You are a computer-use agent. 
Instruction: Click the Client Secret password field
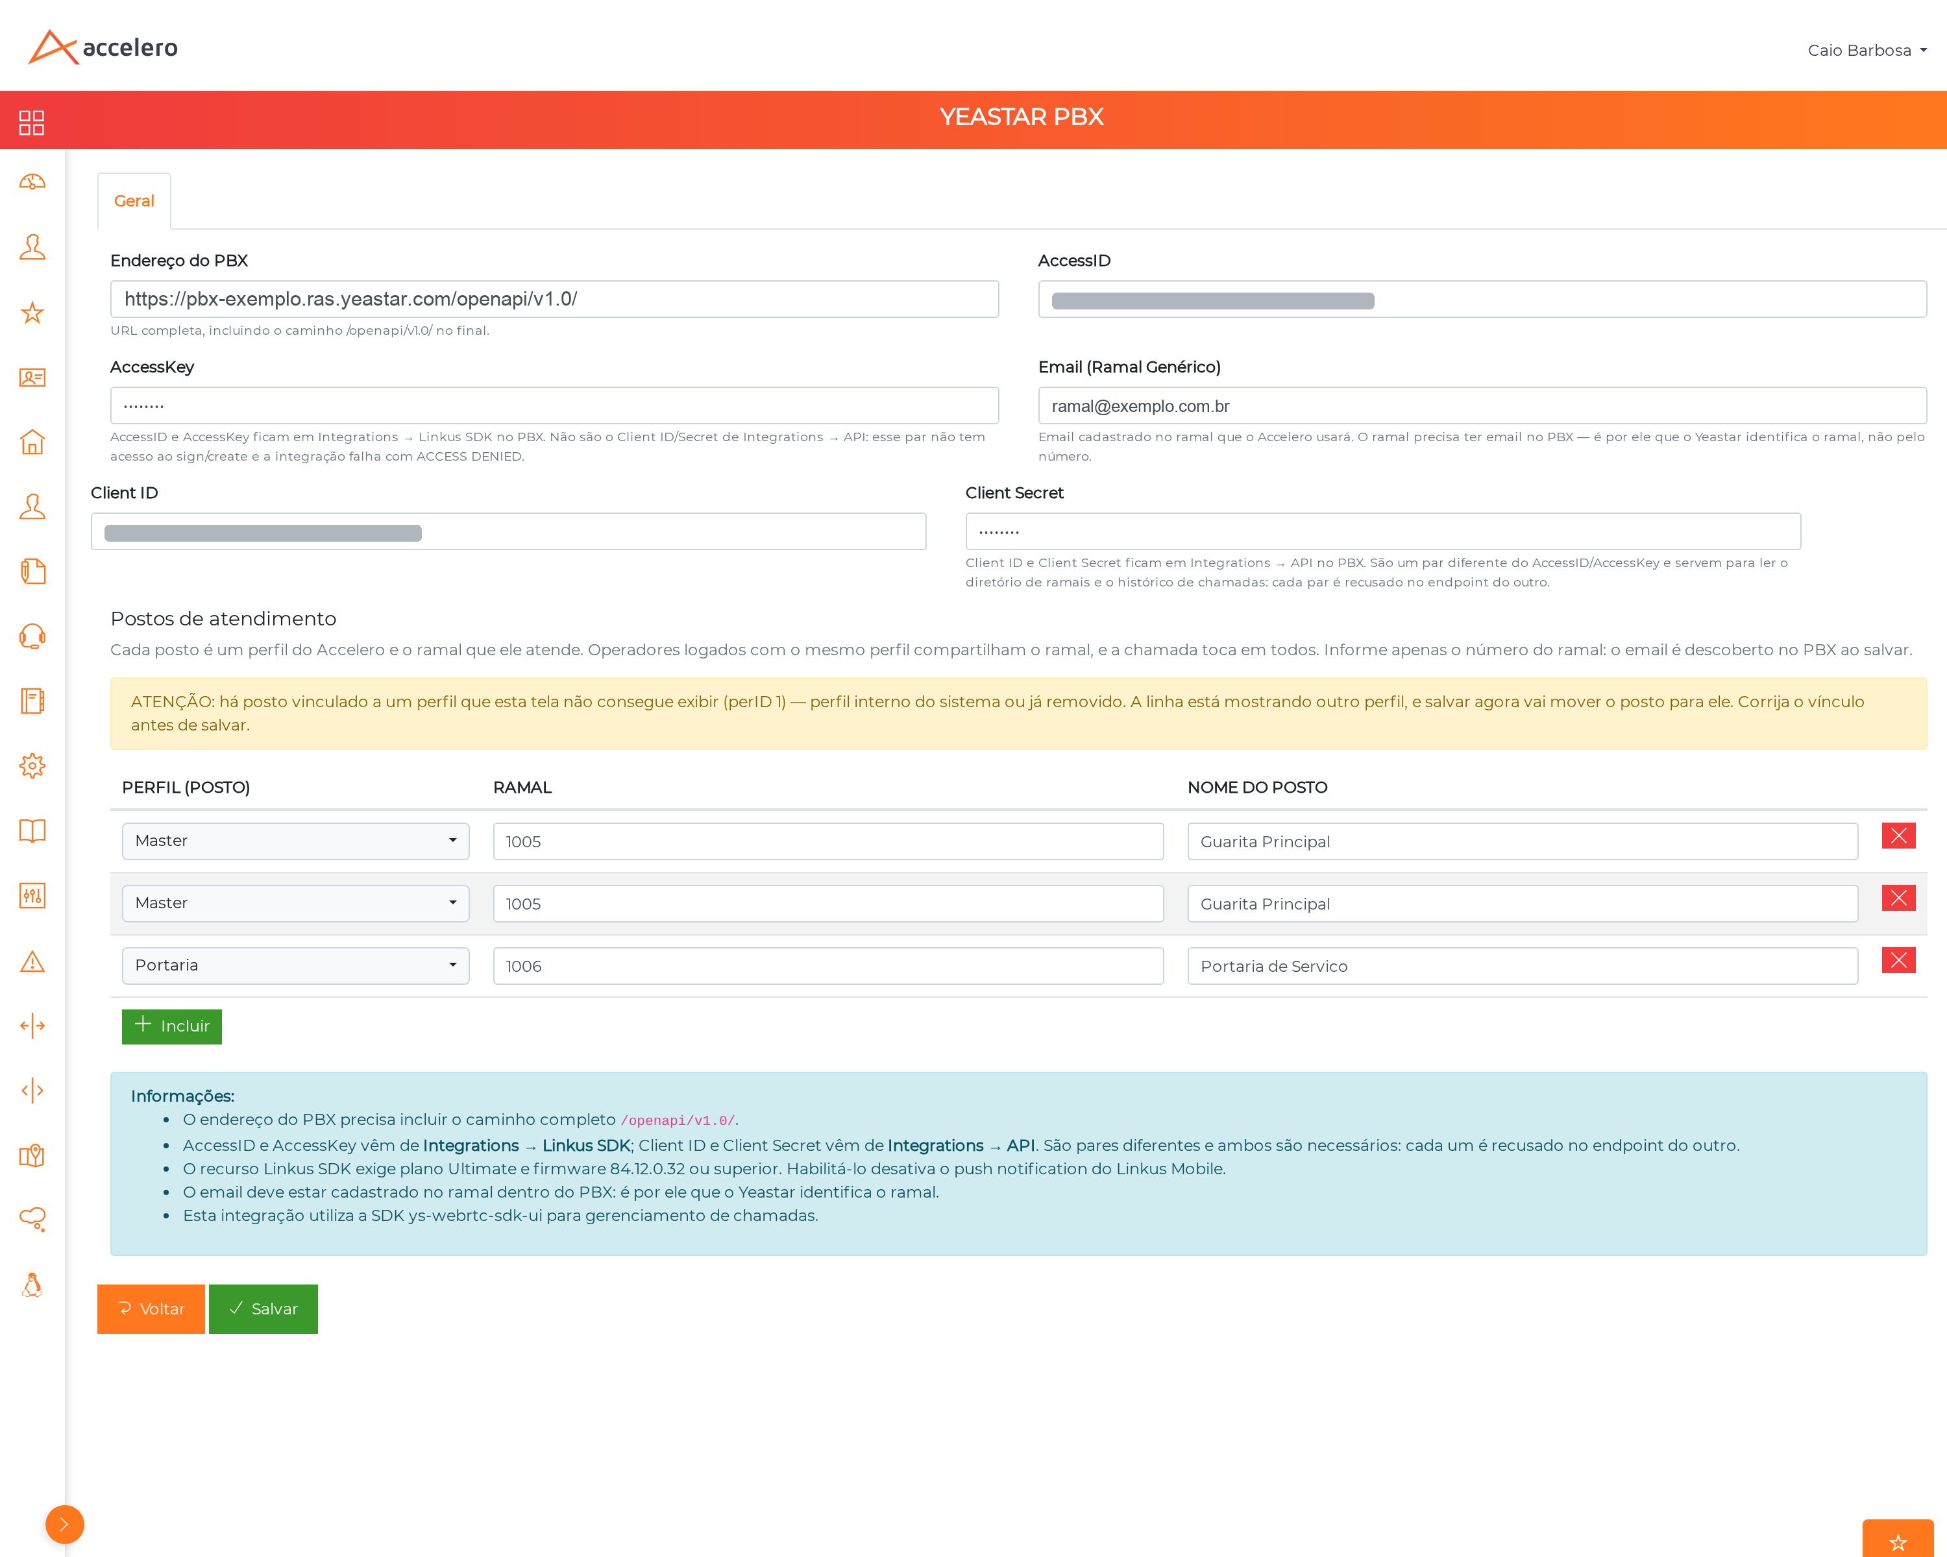pos(1382,531)
